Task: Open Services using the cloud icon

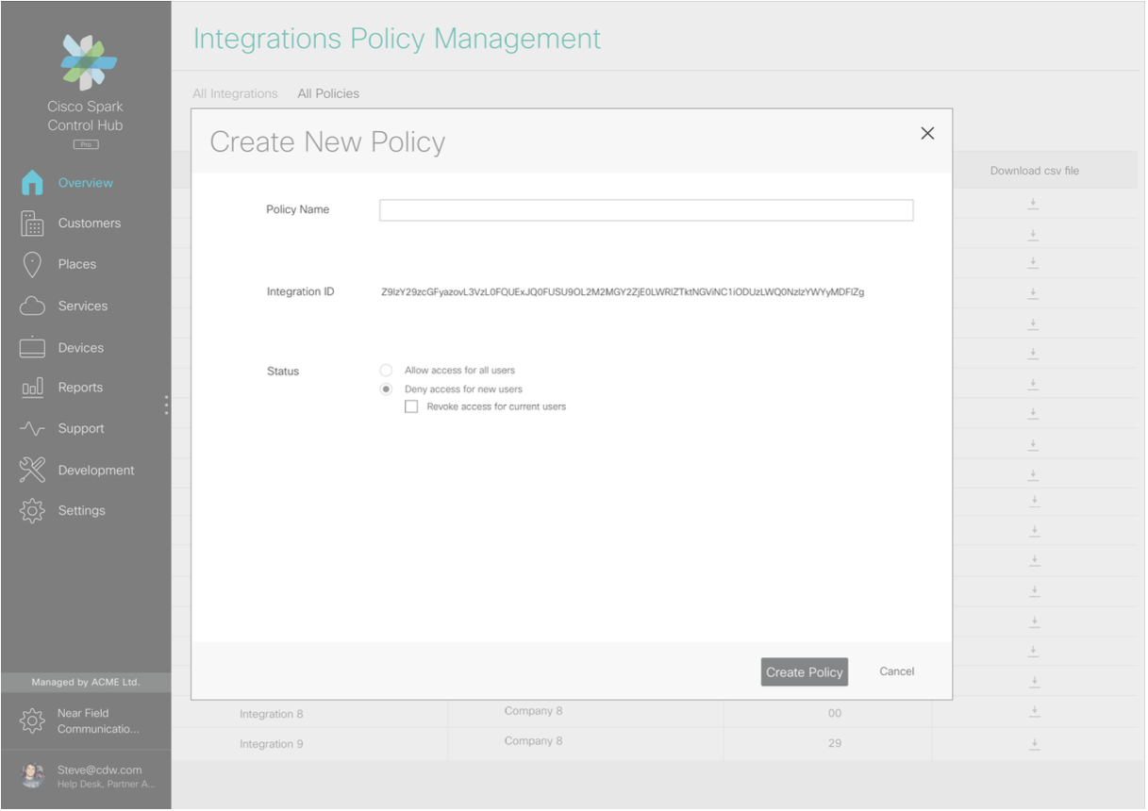Action: click(32, 306)
